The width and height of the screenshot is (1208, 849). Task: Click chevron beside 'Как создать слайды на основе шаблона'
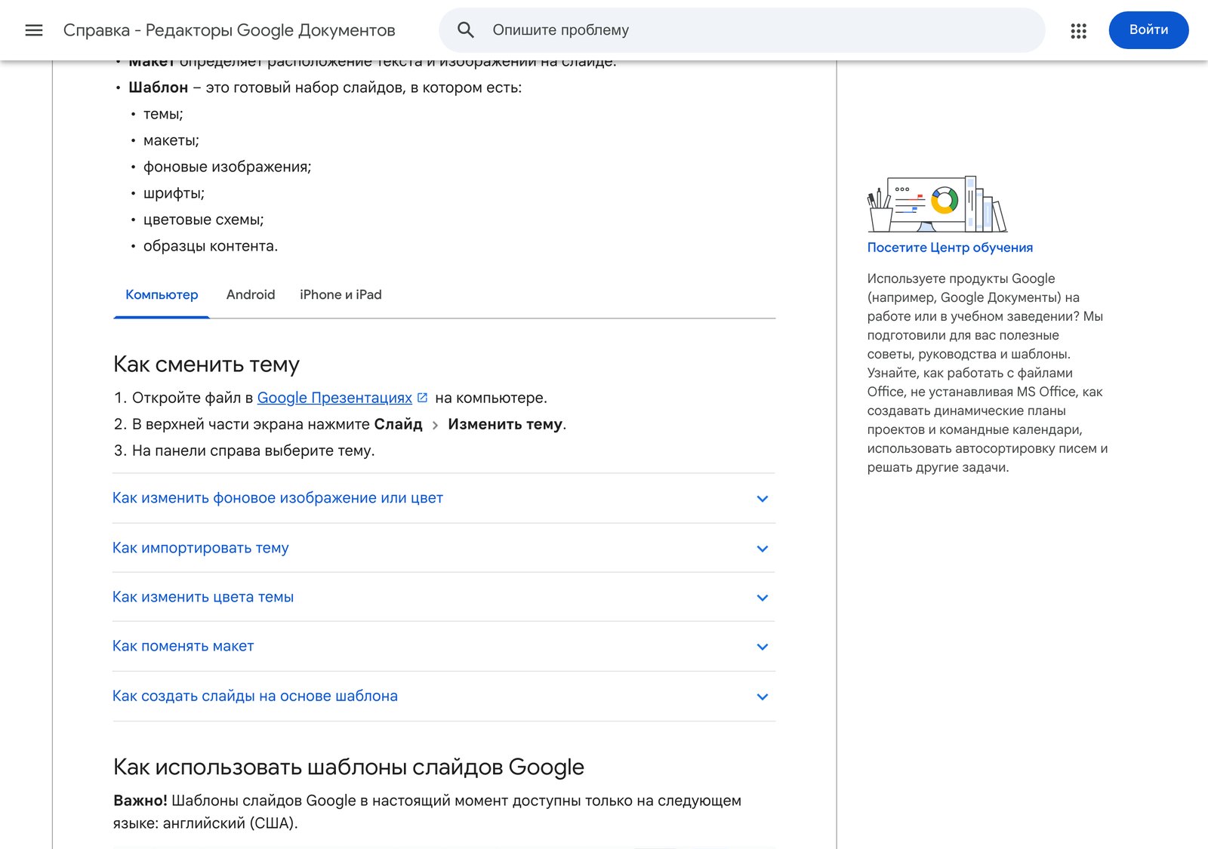tap(763, 697)
